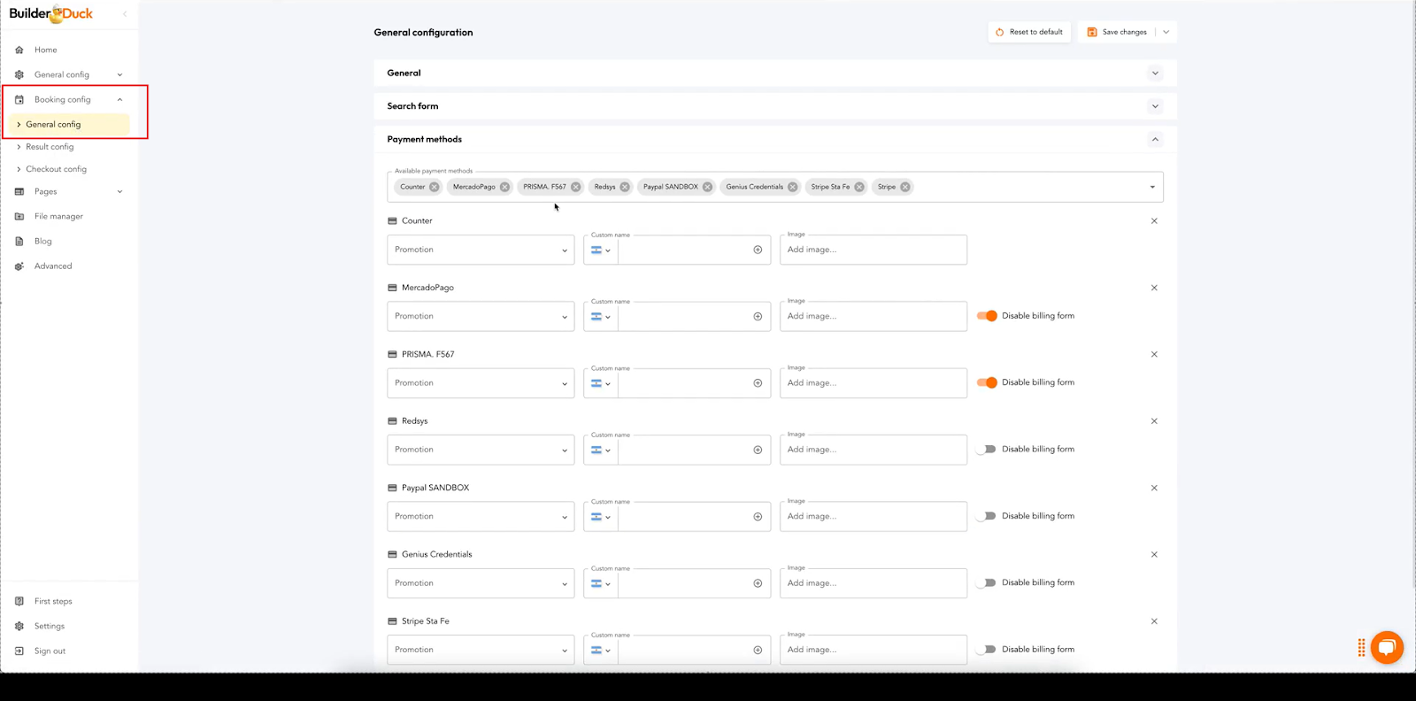Remove the MercadoPago chip from available methods

[504, 187]
